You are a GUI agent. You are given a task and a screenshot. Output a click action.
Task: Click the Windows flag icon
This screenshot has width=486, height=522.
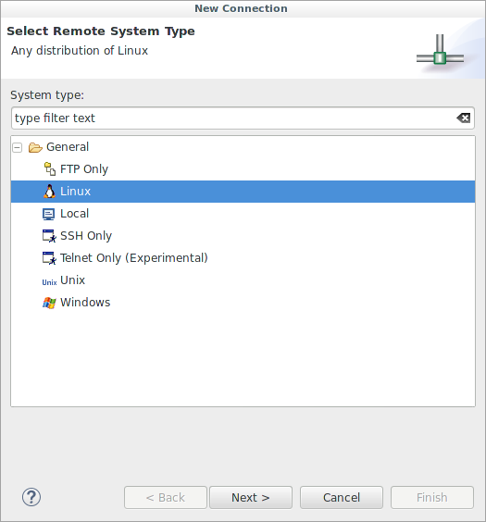(49, 303)
